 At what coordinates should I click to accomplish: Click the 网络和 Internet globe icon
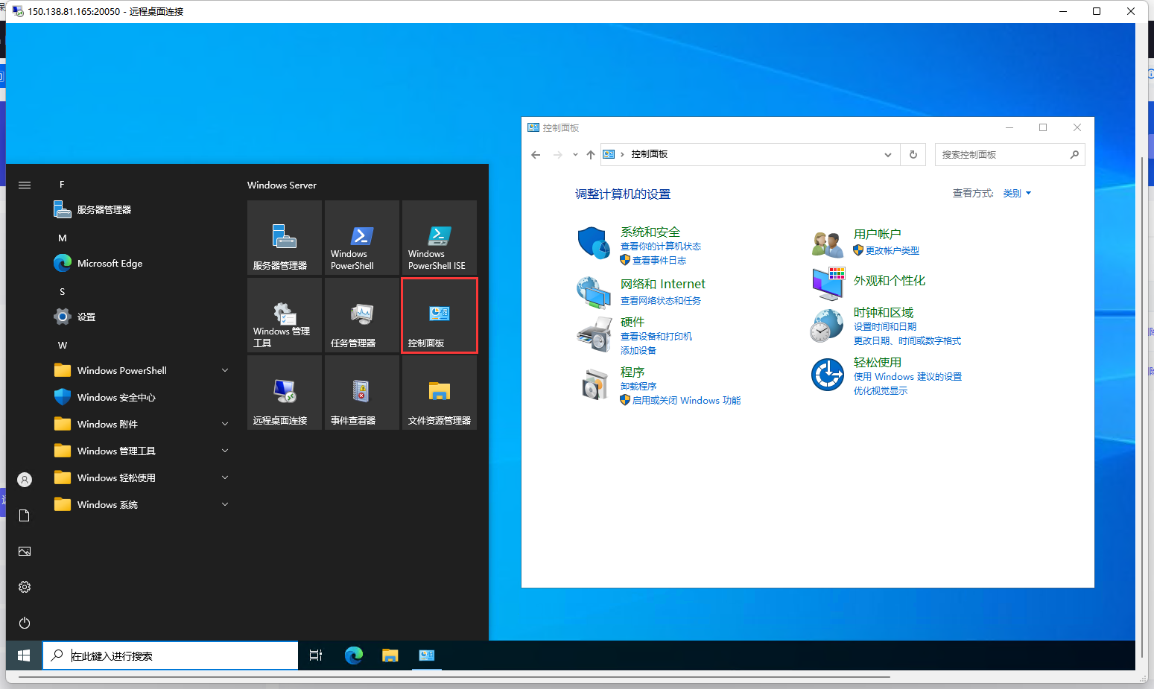click(x=594, y=292)
